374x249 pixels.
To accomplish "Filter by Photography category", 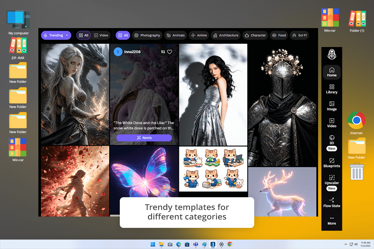I will click(147, 35).
